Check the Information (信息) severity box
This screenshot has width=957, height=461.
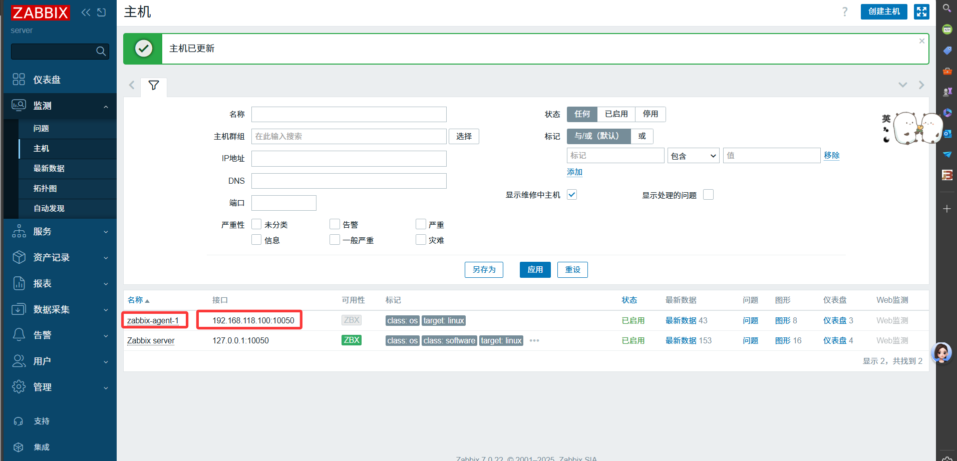pos(256,240)
